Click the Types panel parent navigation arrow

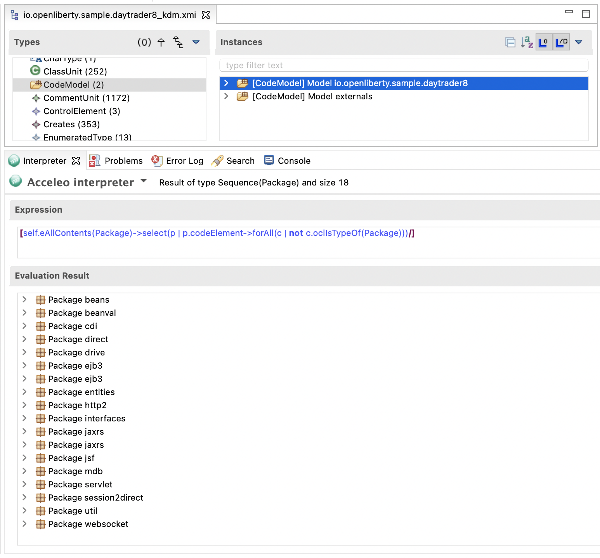click(x=161, y=42)
